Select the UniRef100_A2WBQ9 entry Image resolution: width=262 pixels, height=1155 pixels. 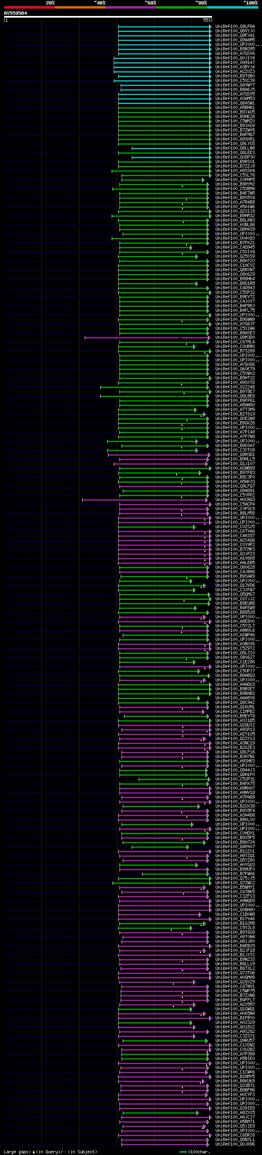(x=235, y=467)
